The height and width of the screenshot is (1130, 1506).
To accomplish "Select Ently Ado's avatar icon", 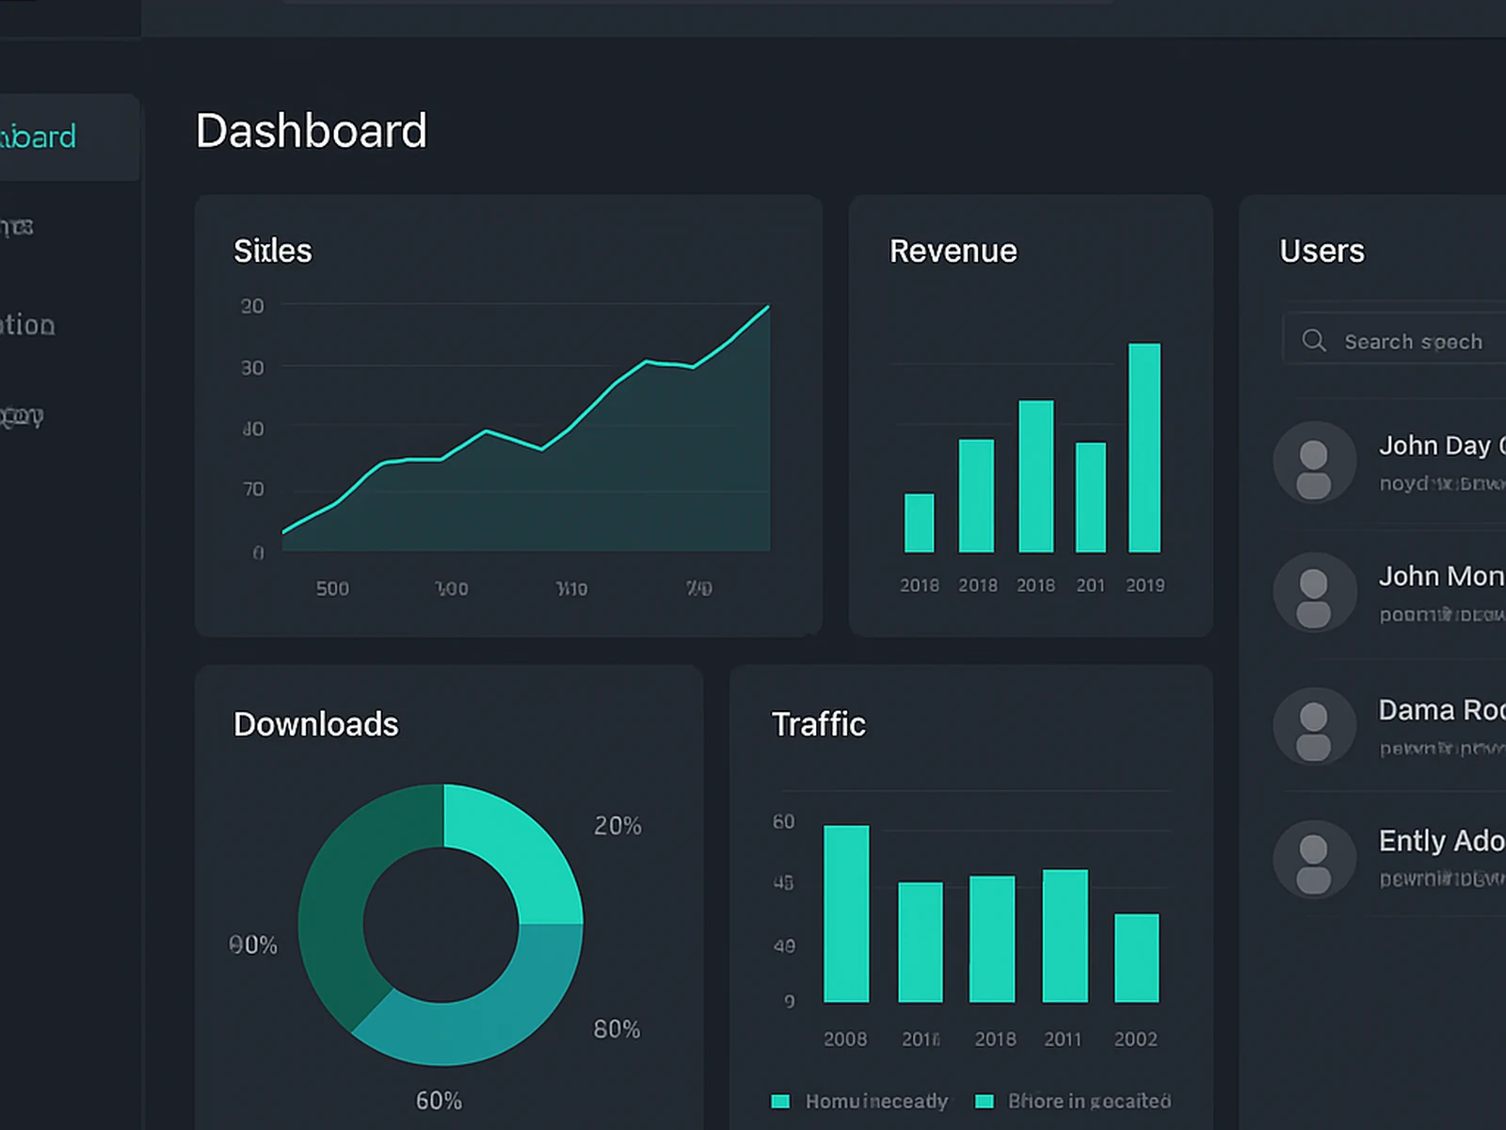I will click(x=1314, y=859).
